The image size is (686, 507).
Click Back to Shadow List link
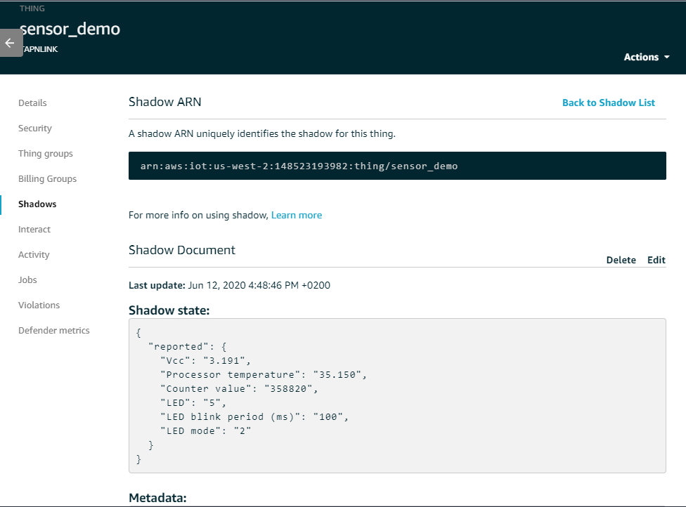(609, 103)
